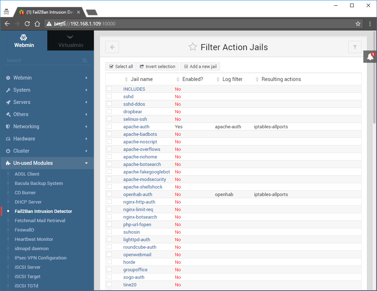Open ADSL Client module
This screenshot has width=377, height=291.
point(27,174)
